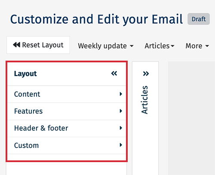215x175 pixels.
Task: Click the Features row arrow icon
Action: [x=121, y=111]
